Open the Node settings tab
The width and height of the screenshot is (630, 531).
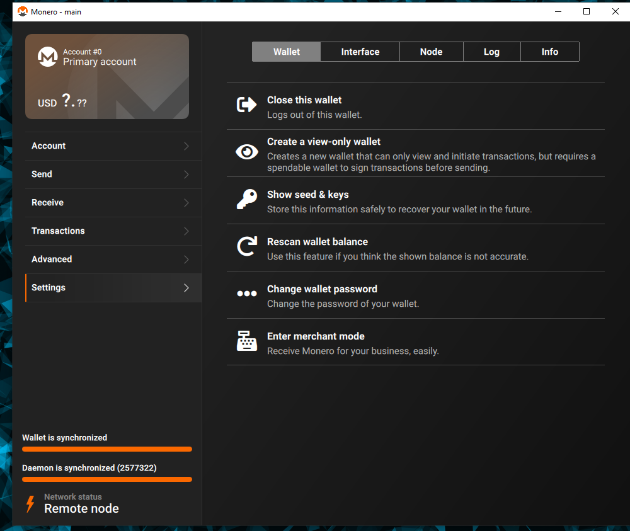pyautogui.click(x=431, y=52)
